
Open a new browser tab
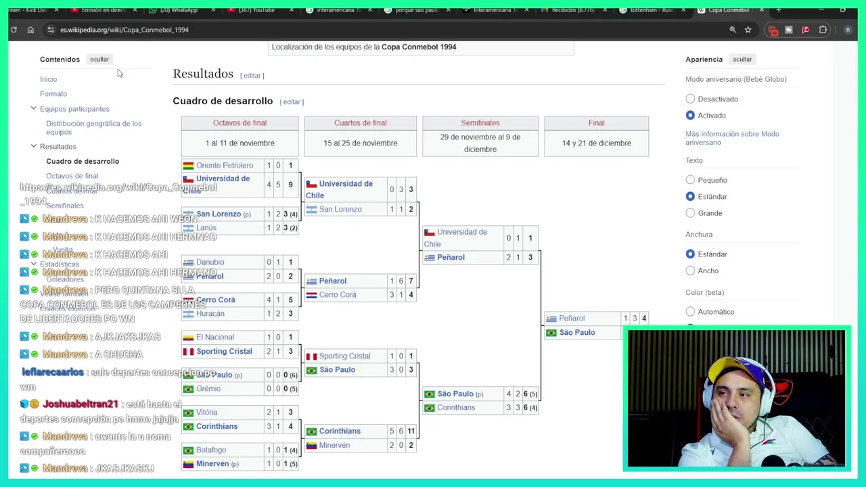coord(778,9)
